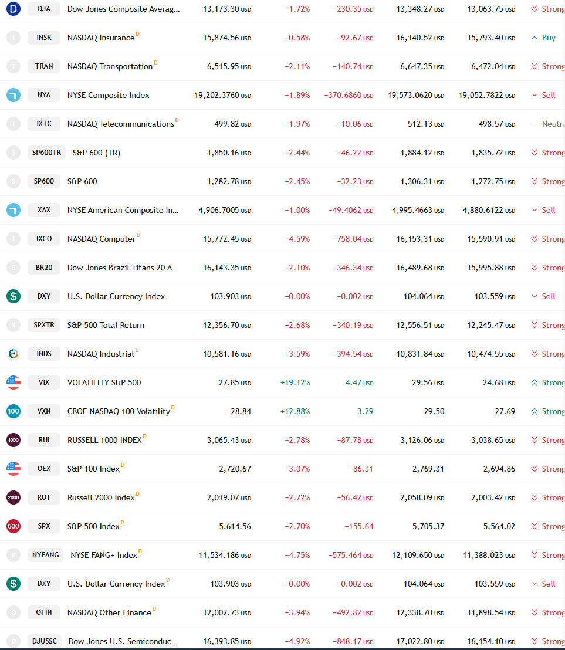Click the grey placeholder icon beside BR20

pos(13,268)
